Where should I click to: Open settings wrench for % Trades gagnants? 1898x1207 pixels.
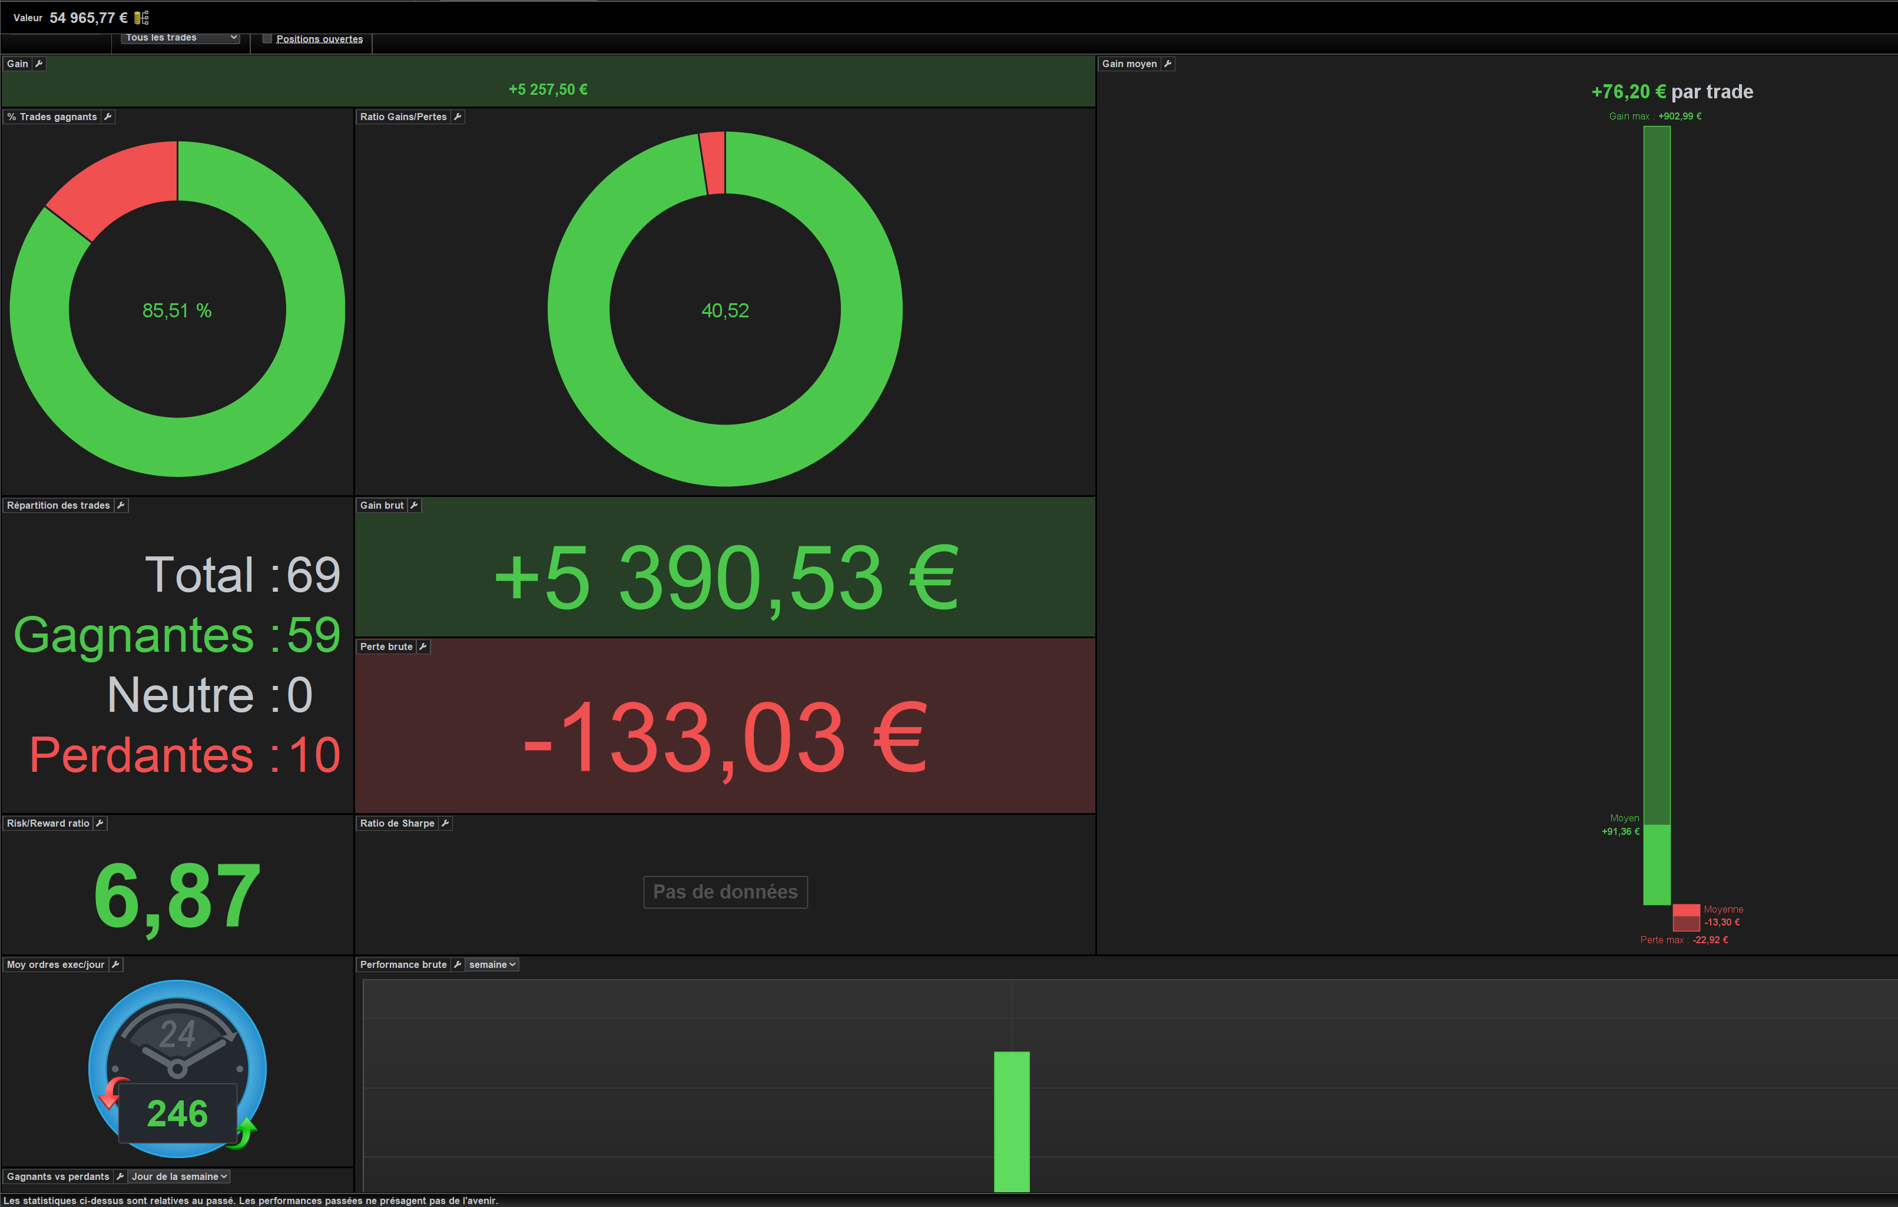(x=108, y=117)
